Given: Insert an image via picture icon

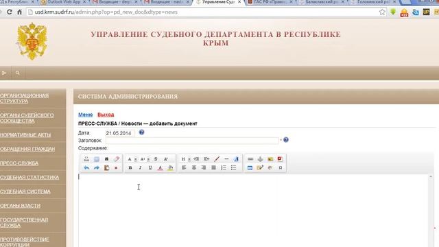Looking at the screenshot, I should (270, 159).
